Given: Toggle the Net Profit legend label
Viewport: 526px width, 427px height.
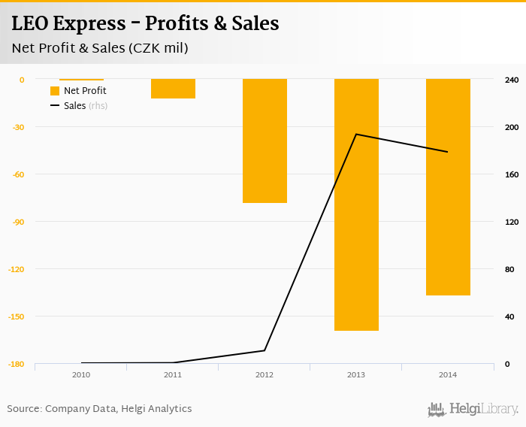Looking at the screenshot, I should [85, 91].
